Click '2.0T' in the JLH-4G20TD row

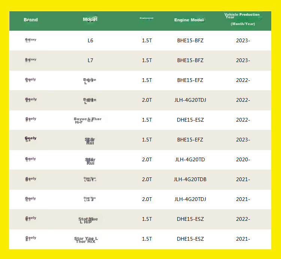pos(147,160)
